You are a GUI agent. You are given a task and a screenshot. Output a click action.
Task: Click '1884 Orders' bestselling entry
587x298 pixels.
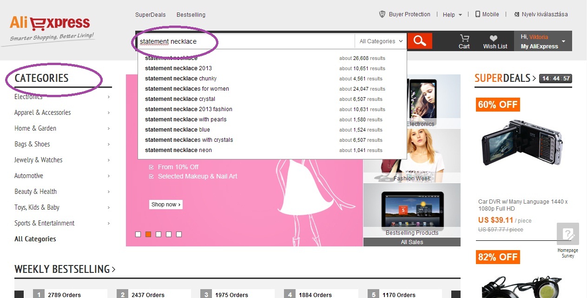click(x=315, y=295)
